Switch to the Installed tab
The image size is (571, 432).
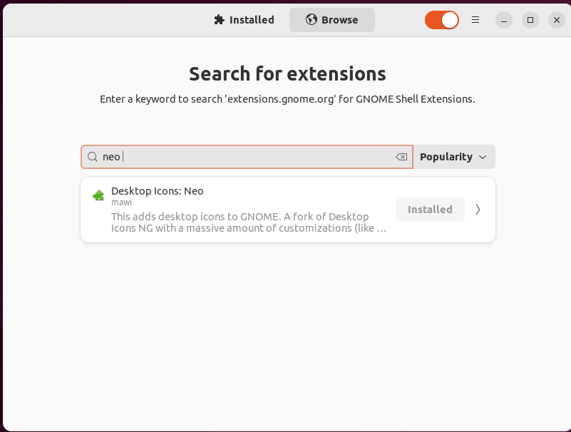click(x=245, y=20)
